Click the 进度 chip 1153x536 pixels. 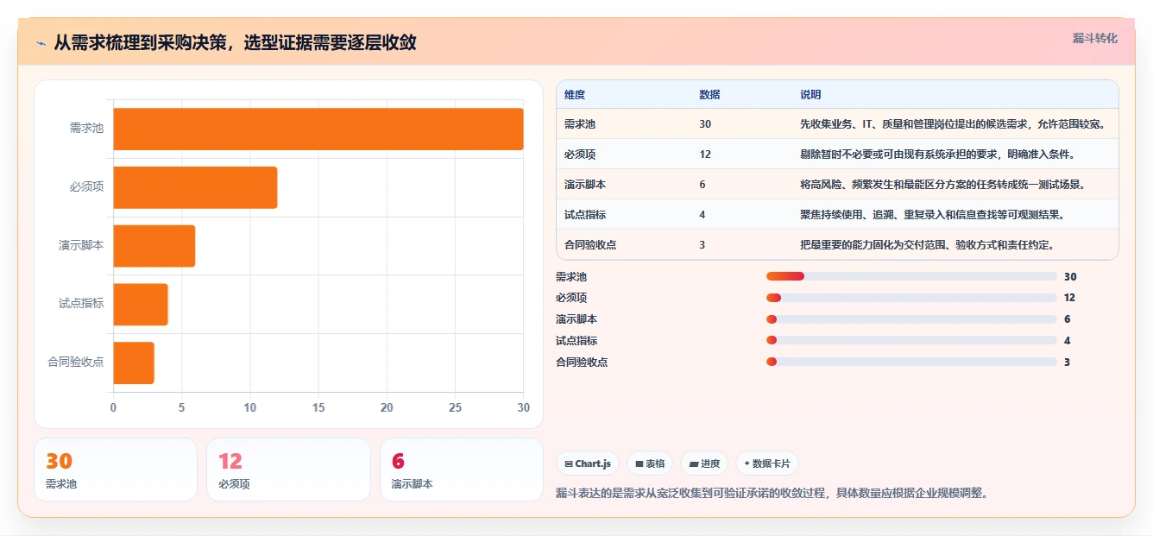pos(704,463)
